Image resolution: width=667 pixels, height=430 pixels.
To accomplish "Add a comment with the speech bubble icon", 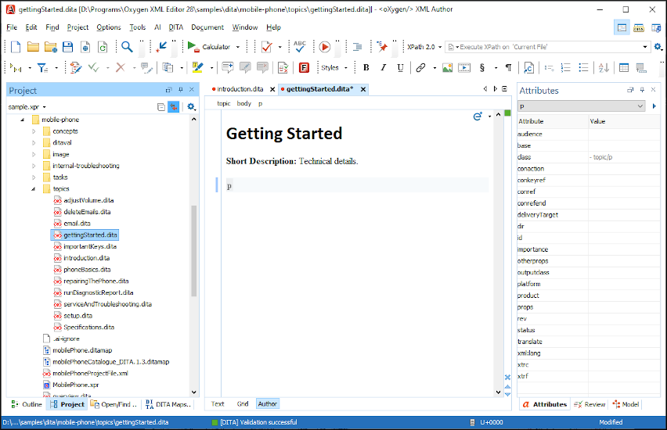I will point(228,68).
